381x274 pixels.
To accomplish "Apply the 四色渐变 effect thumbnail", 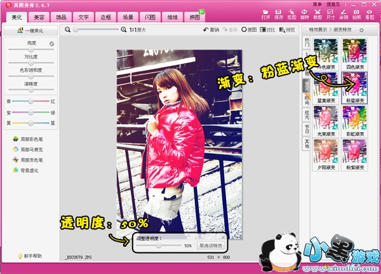I will click(x=354, y=54).
